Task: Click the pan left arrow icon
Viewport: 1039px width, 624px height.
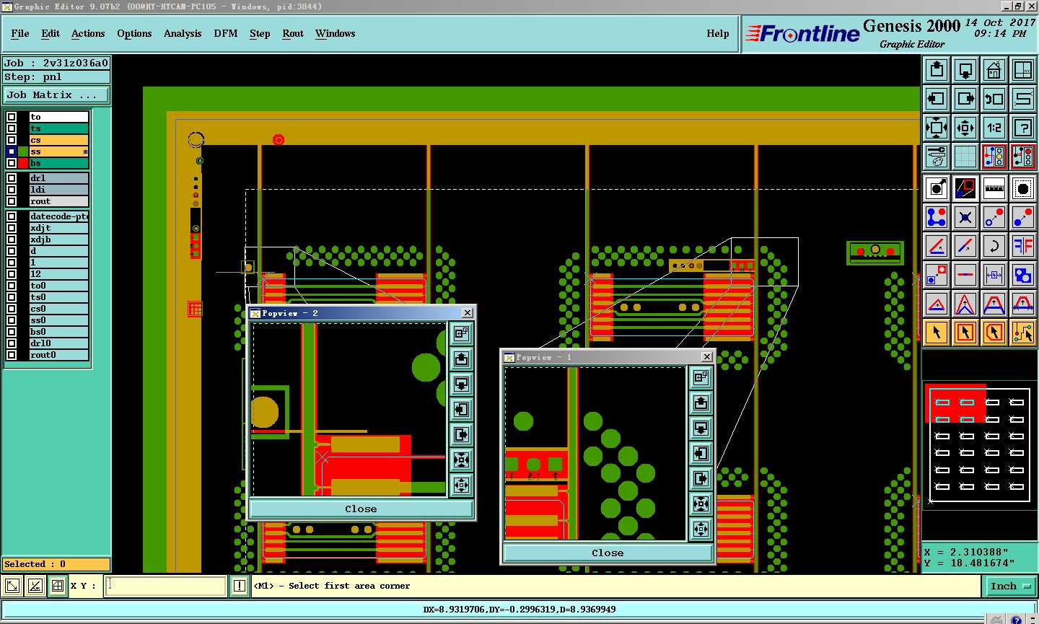Action: tap(937, 99)
